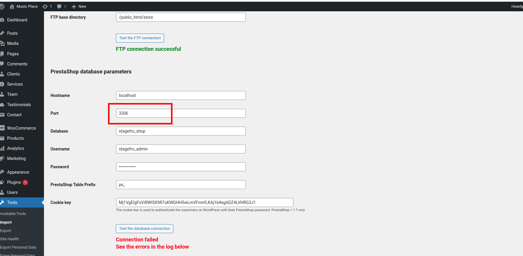The width and height of the screenshot is (523, 256).
Task: Click the Pages icon in sidebar
Action: tap(2, 54)
